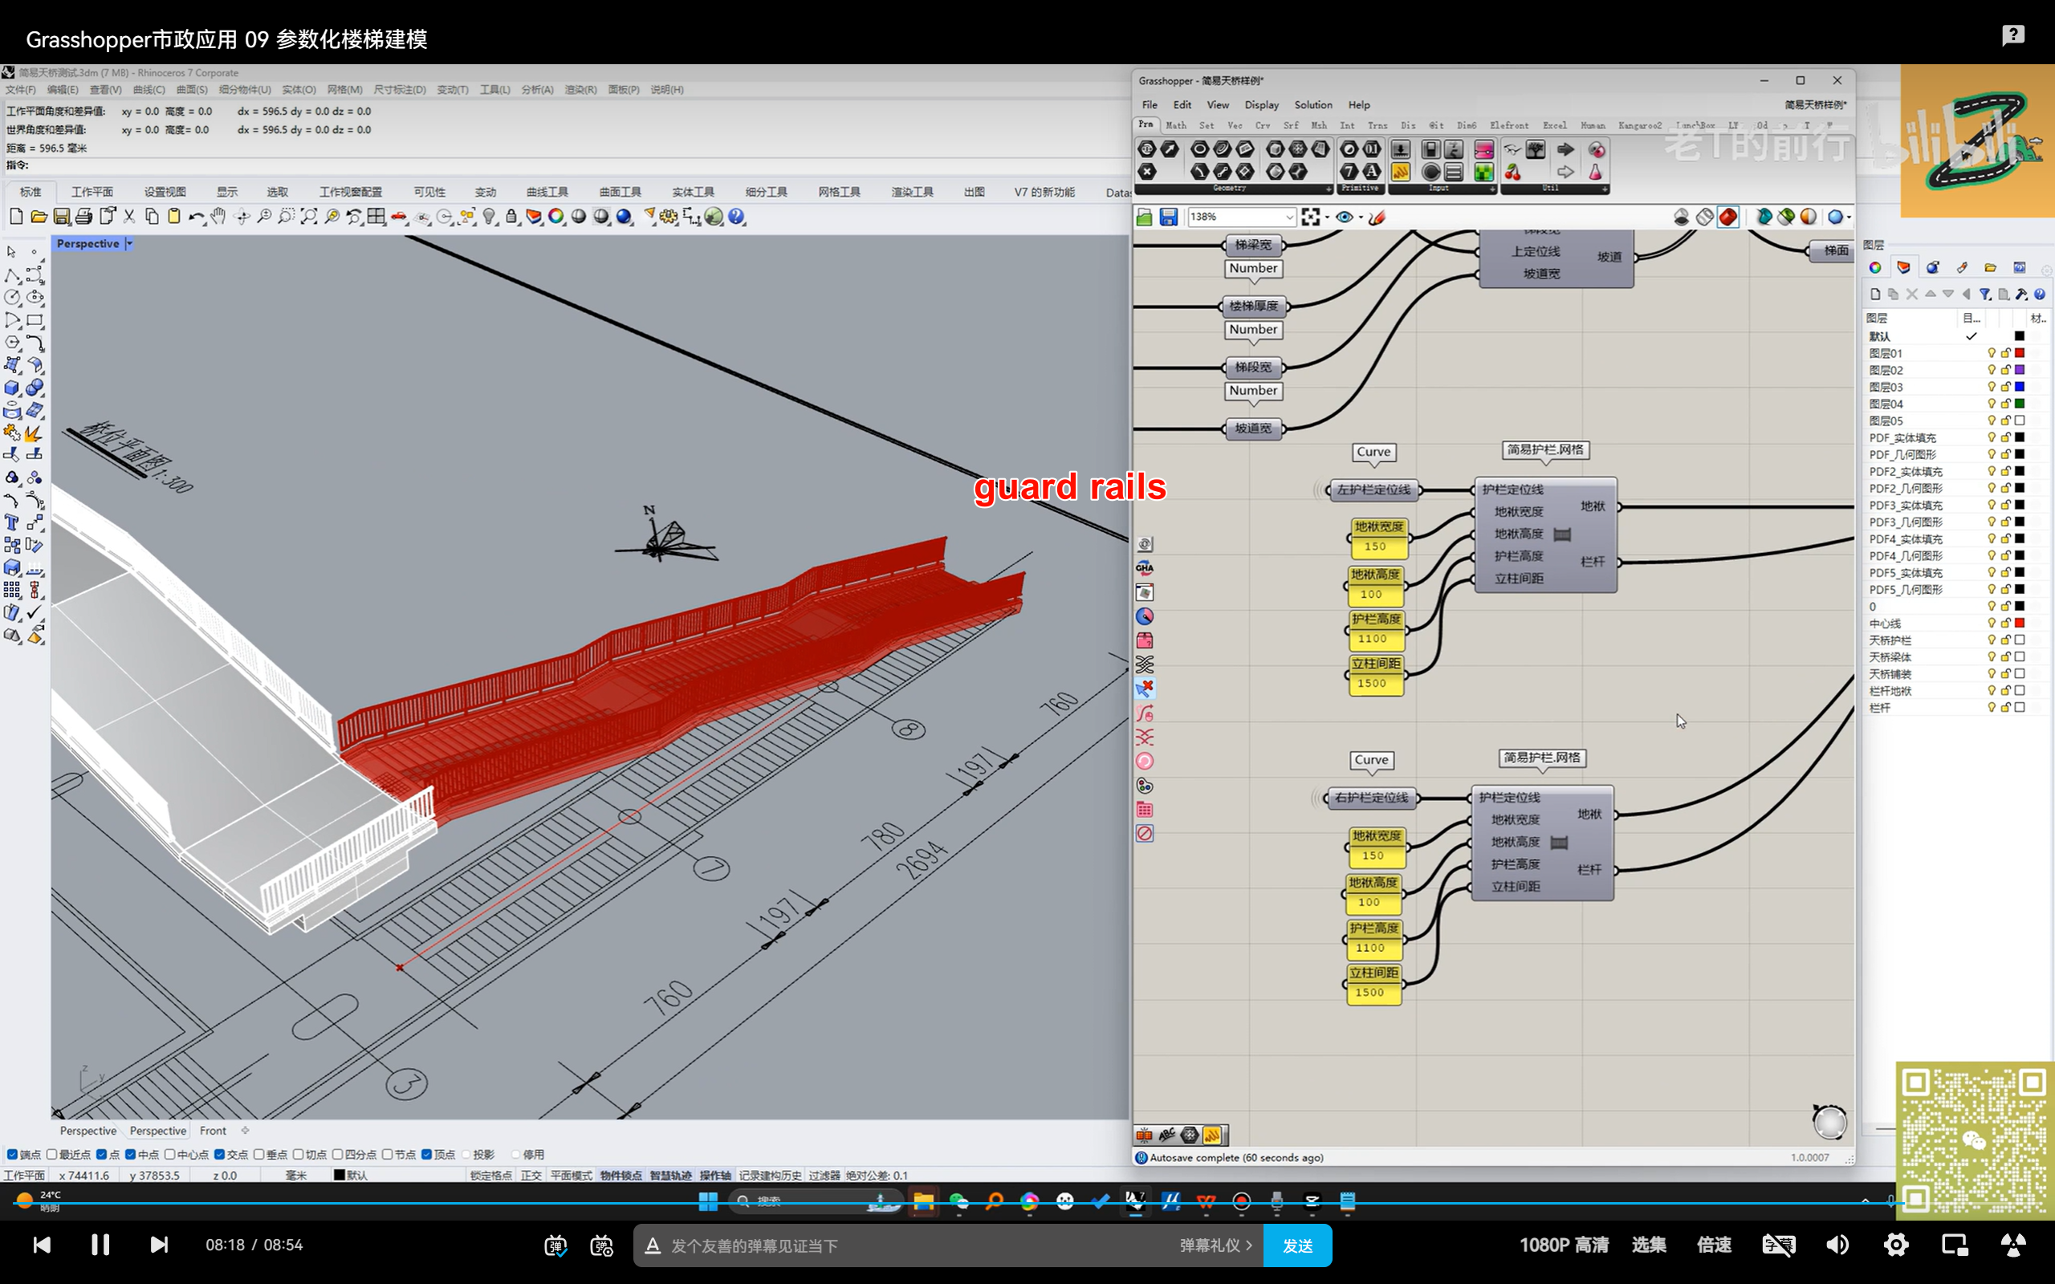Open the 138% zoom level dropdown
The height and width of the screenshot is (1284, 2055).
pyautogui.click(x=1289, y=217)
